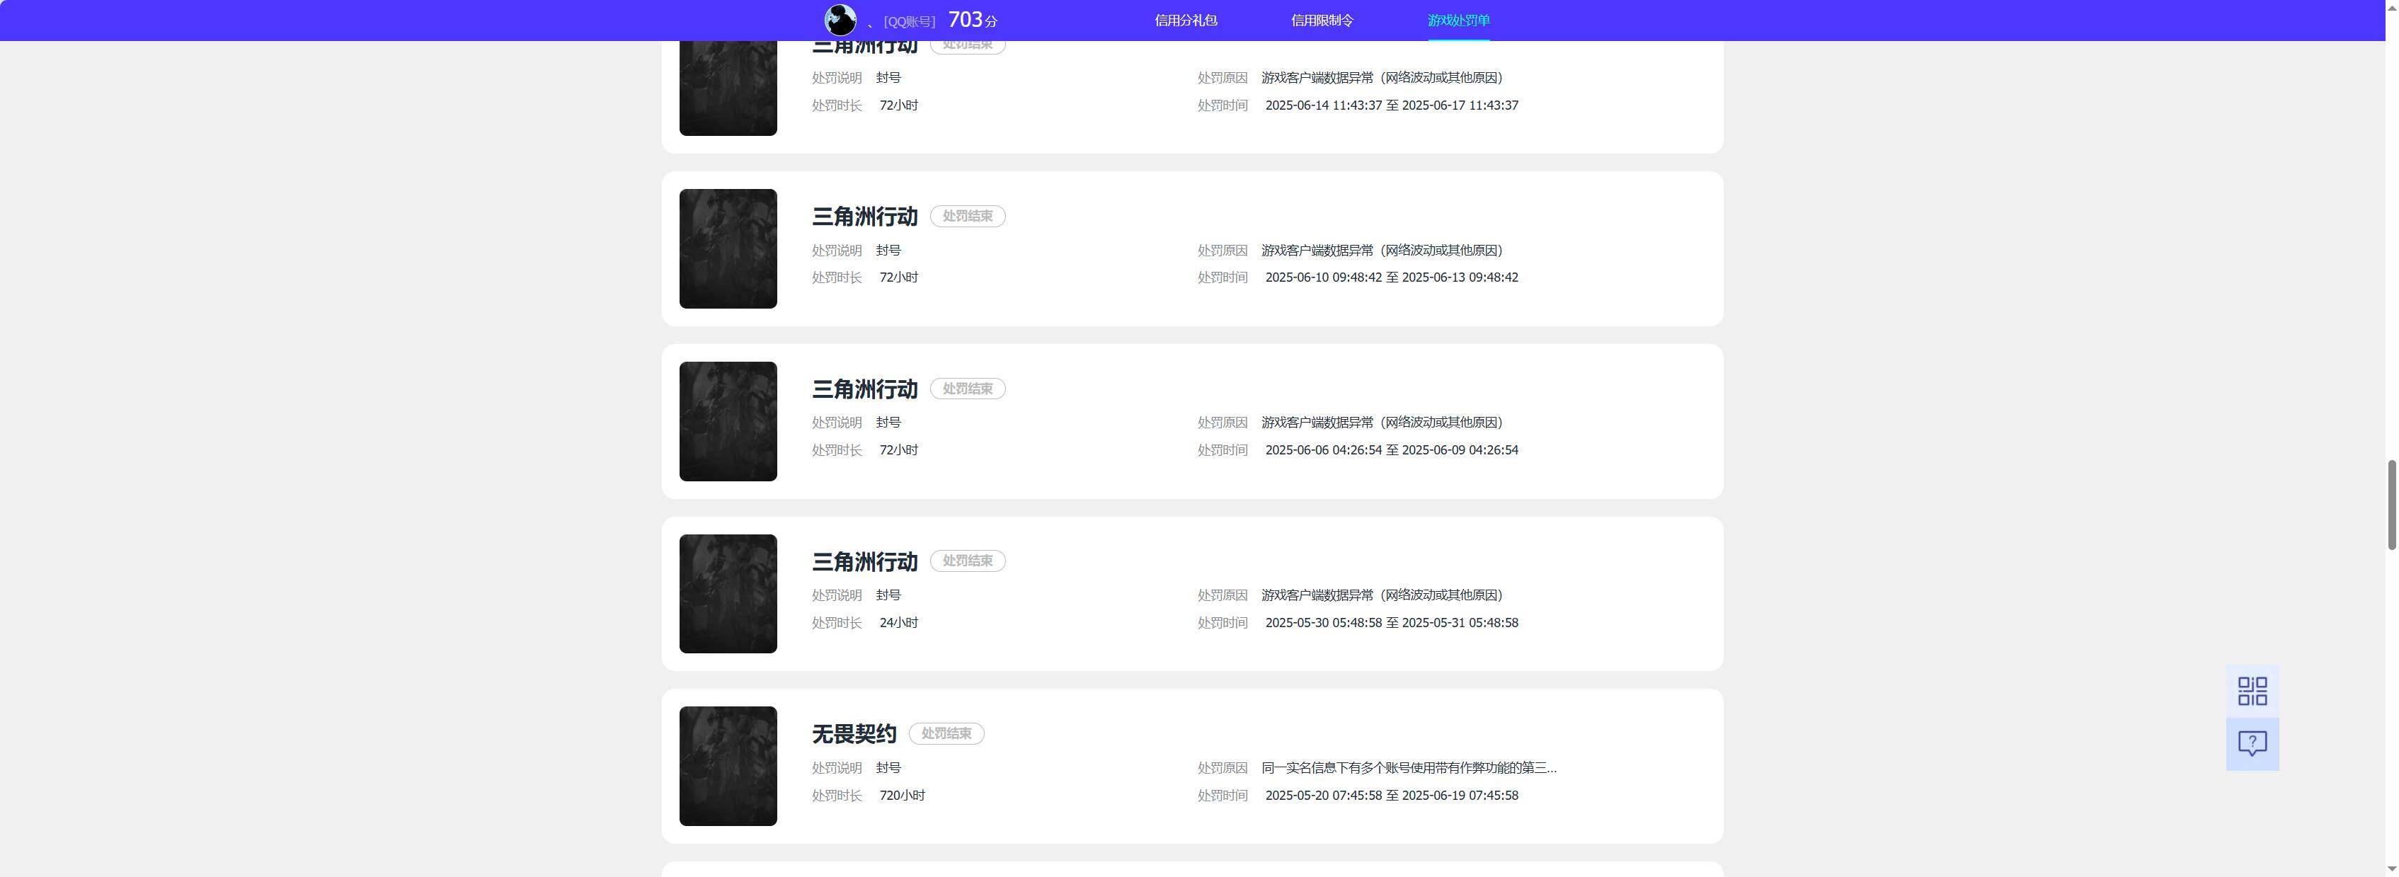Click 72小时 duration on 2025-06-10 card
Viewport: 2399px width, 877px height.
coord(899,277)
